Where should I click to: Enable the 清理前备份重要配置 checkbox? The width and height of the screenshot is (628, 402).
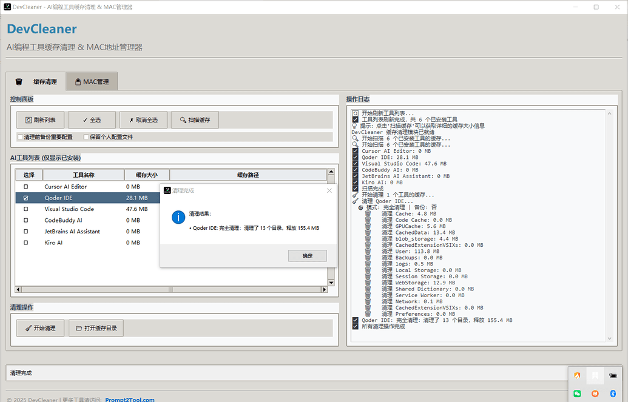pos(20,136)
